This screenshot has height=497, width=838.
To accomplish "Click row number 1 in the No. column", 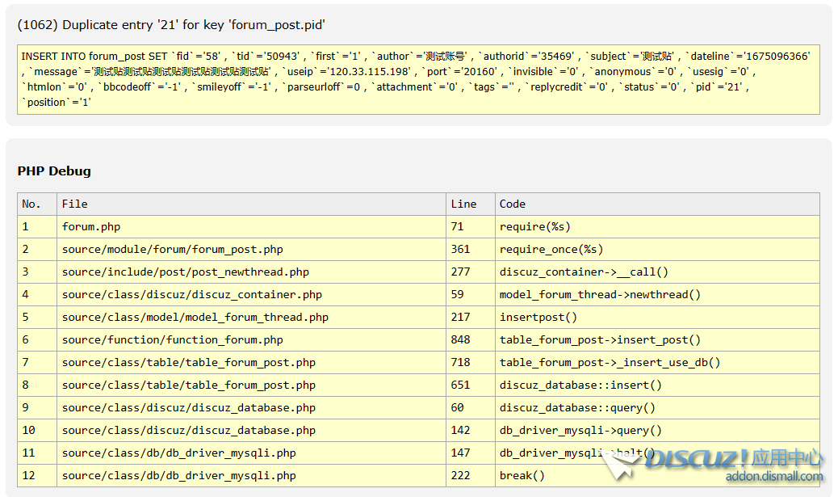I will (x=25, y=227).
